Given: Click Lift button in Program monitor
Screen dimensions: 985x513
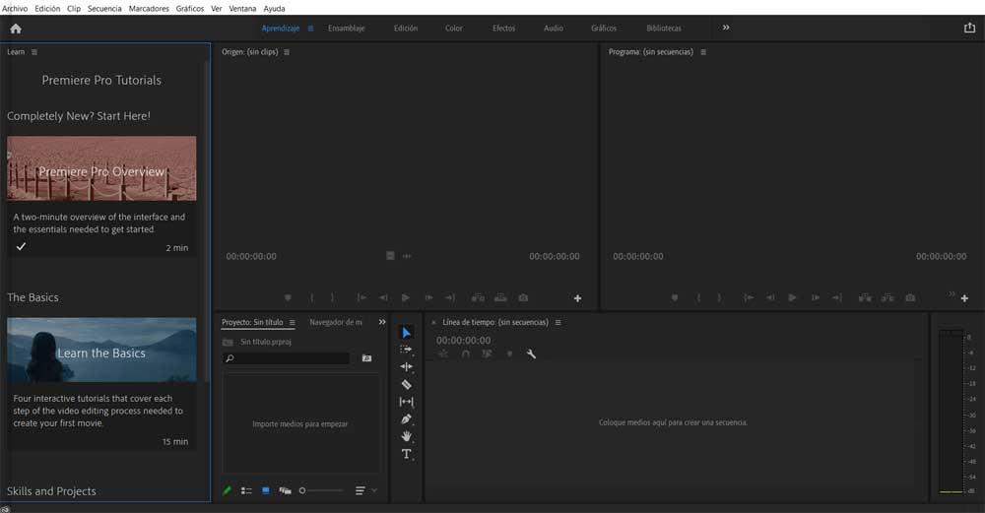Looking at the screenshot, I should coord(865,297).
